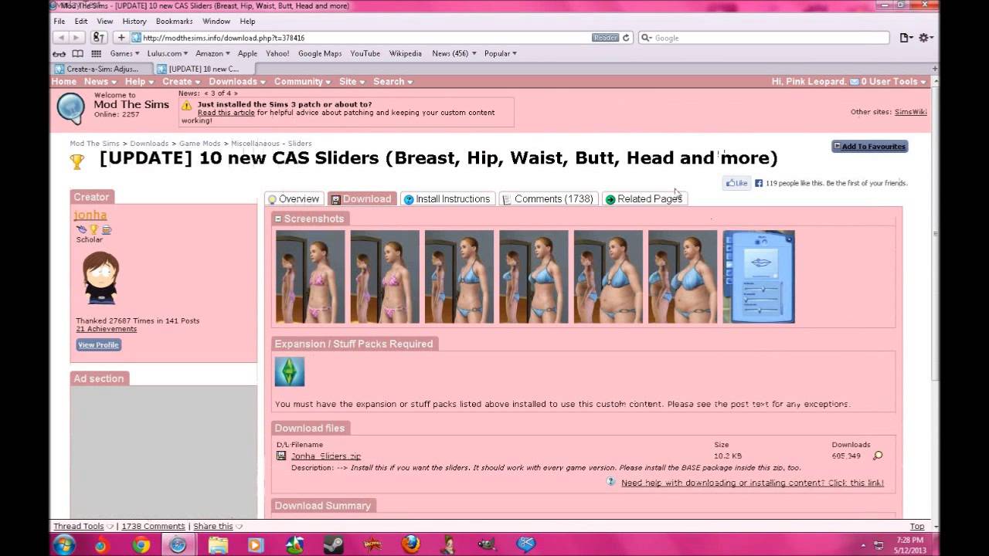Expand the Downloads site menu
989x556 pixels.
[236, 82]
